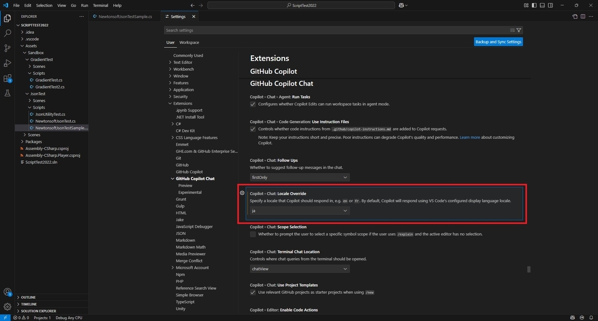This screenshot has height=321, width=598.
Task: Open the Extensions view
Action: coord(7,78)
